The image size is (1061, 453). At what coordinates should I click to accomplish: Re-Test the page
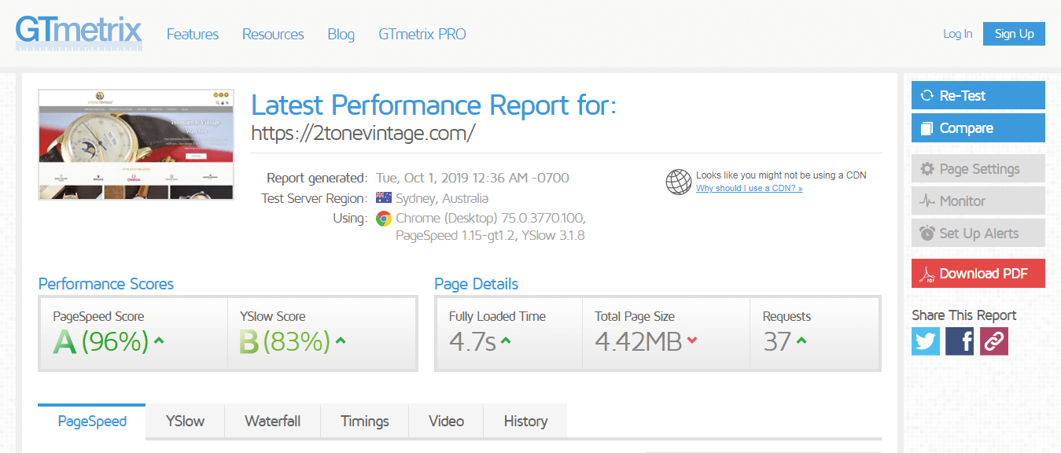click(978, 95)
